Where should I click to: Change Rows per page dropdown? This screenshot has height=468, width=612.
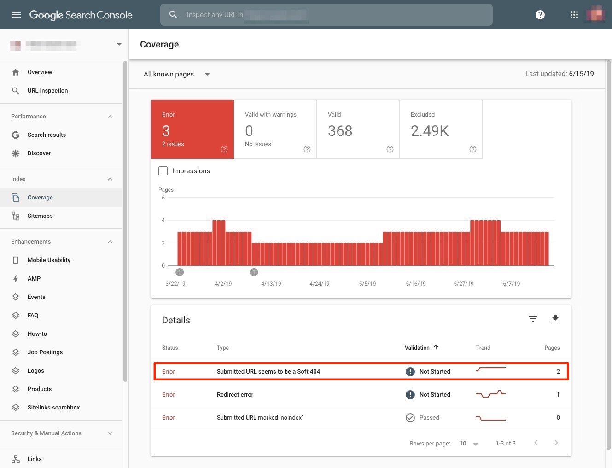469,444
